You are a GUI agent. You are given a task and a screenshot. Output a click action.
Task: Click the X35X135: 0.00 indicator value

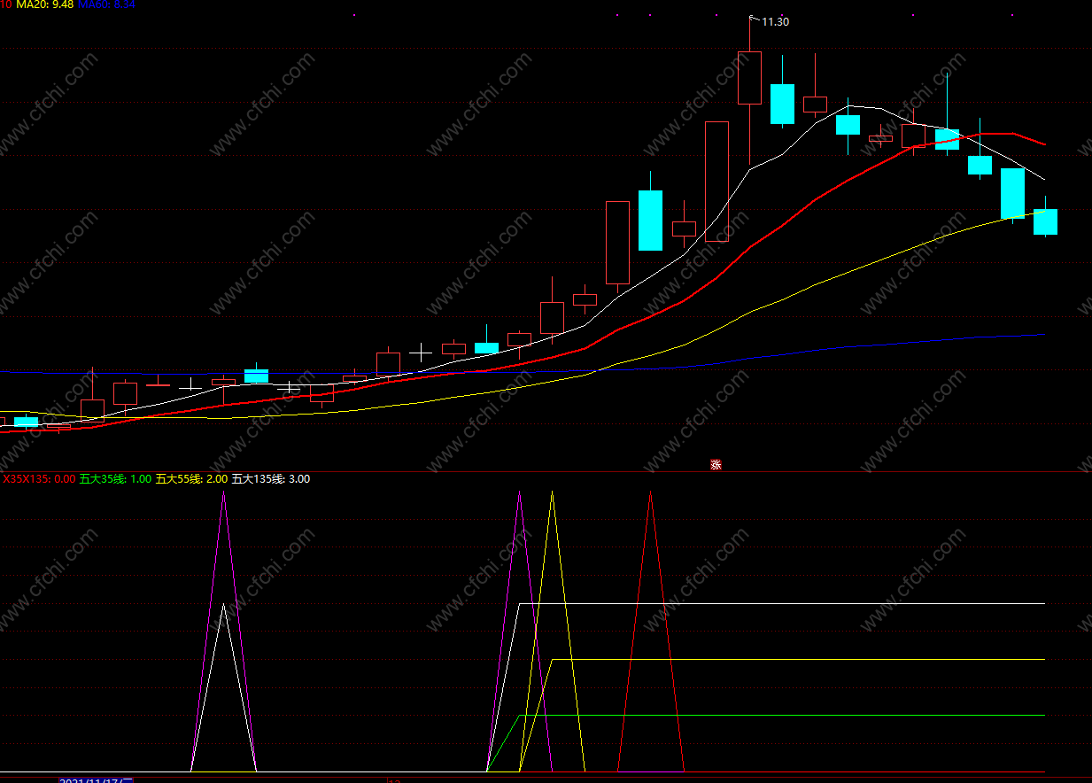tap(40, 478)
